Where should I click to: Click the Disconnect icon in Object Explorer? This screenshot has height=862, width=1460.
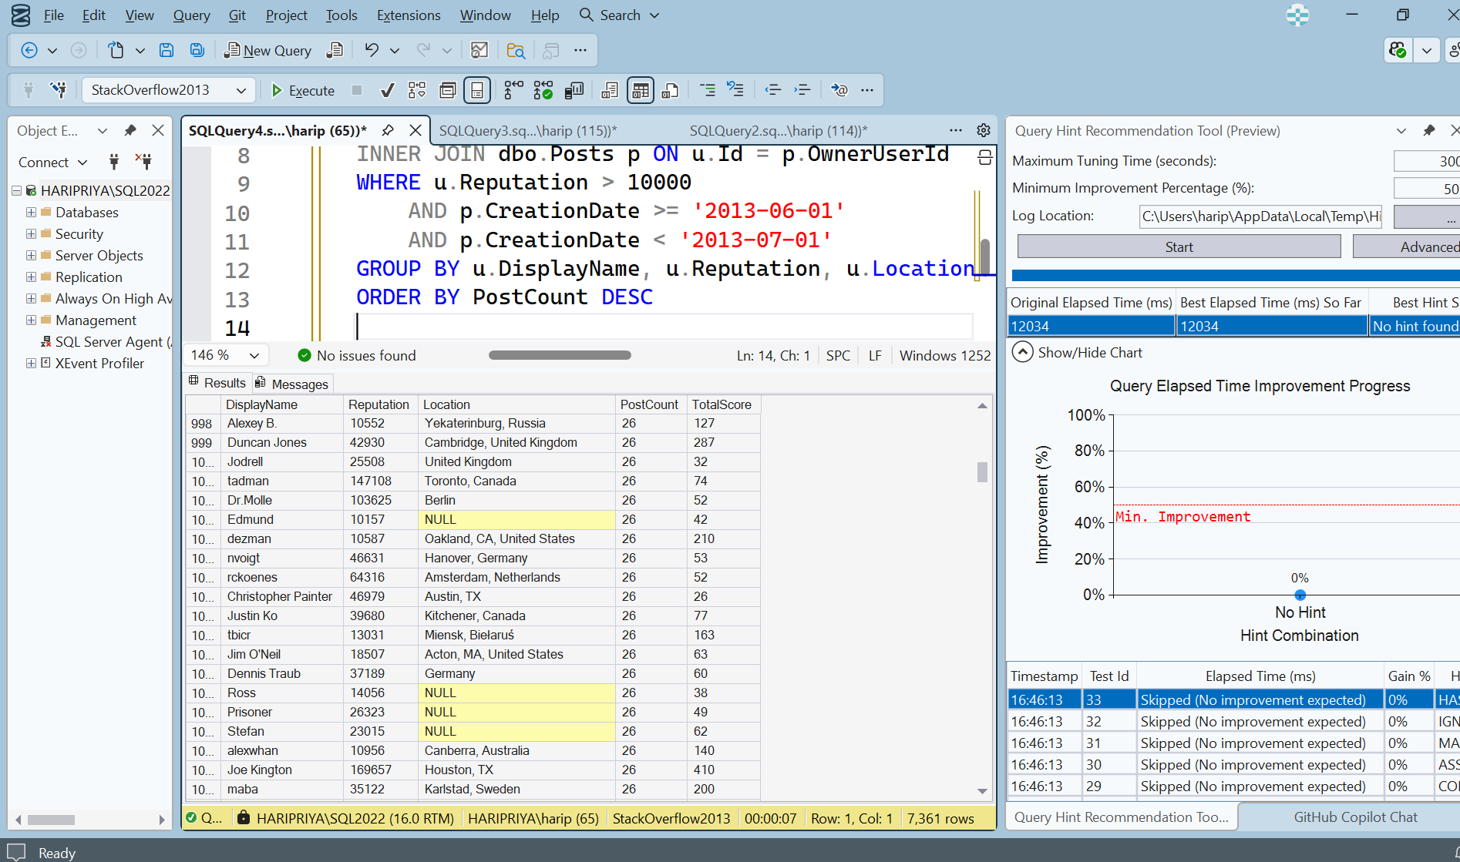(x=143, y=162)
